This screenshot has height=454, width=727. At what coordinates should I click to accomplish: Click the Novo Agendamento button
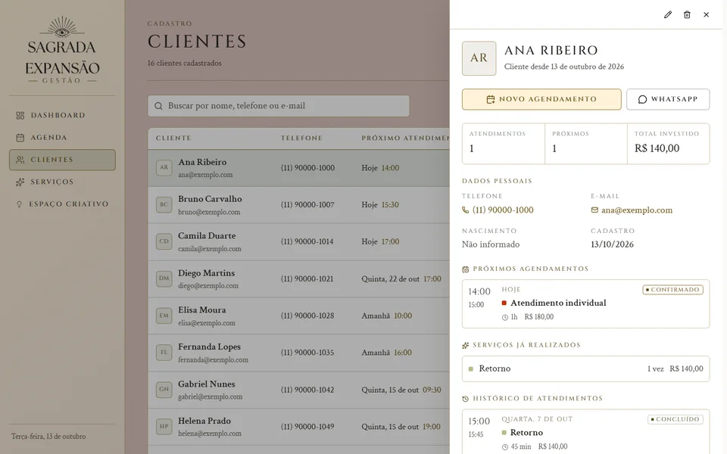[541, 99]
